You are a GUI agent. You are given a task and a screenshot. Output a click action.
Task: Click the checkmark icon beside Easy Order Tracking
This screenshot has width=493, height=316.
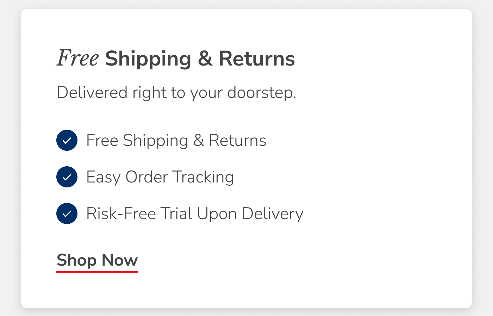pos(67,177)
